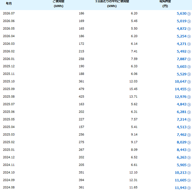
Task: Click the arrow icon next to 4,513
Action: pyautogui.click(x=189, y=127)
